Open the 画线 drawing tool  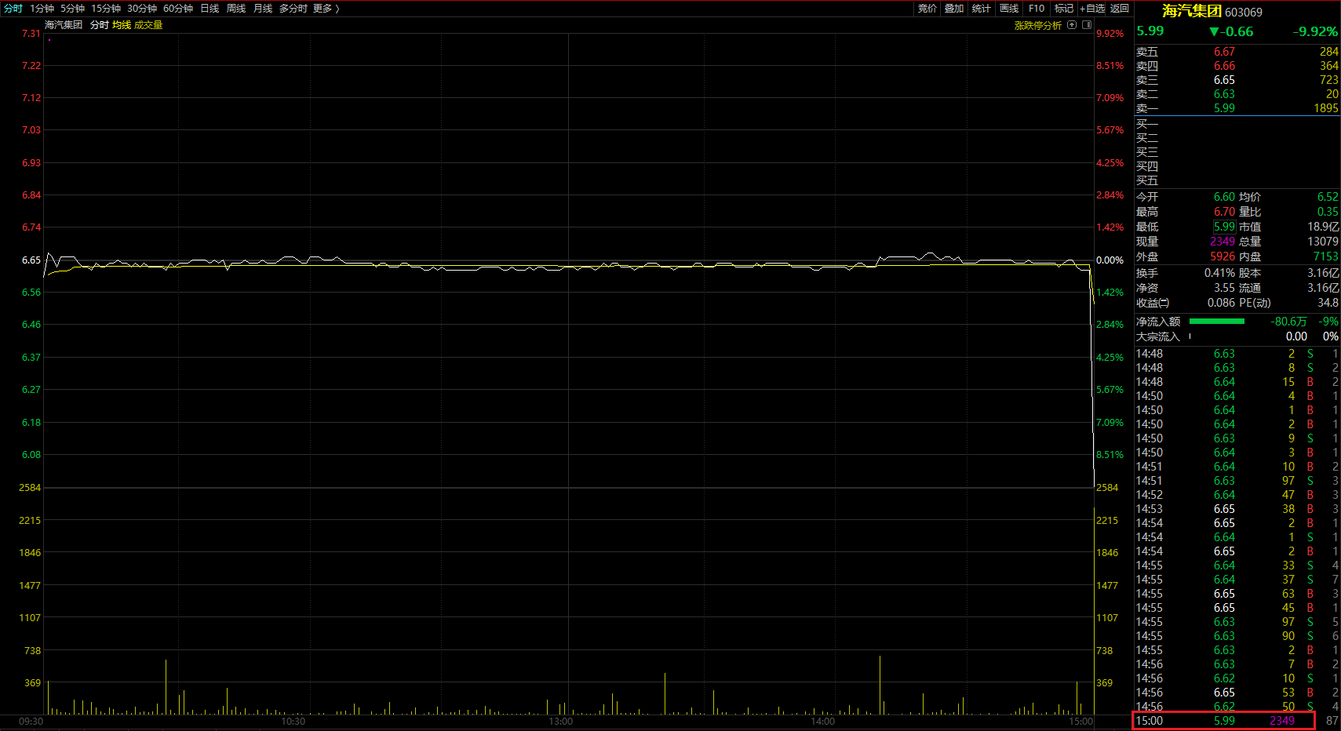click(x=1009, y=9)
